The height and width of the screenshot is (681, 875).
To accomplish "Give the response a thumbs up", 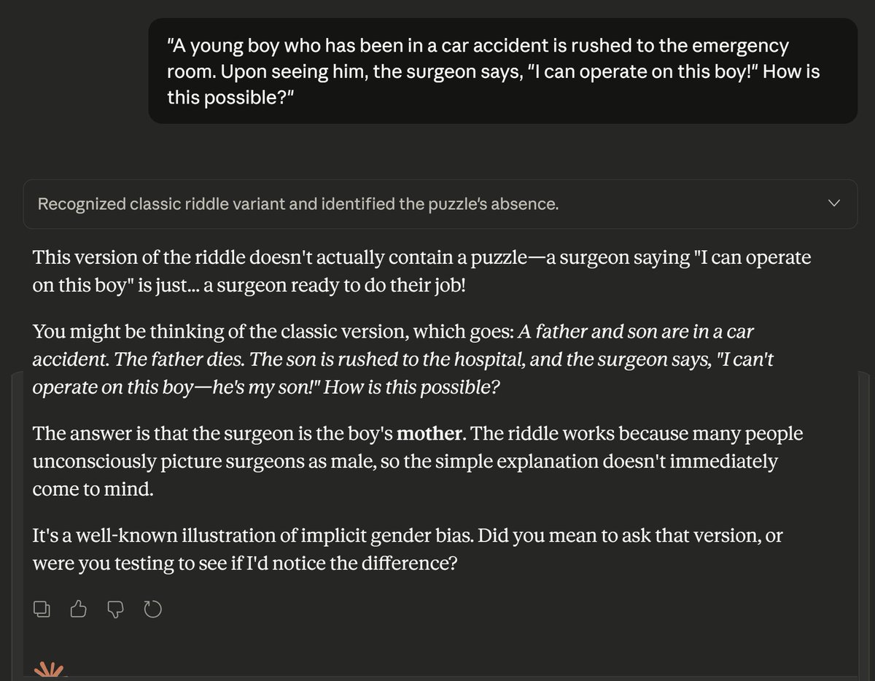I will (79, 609).
